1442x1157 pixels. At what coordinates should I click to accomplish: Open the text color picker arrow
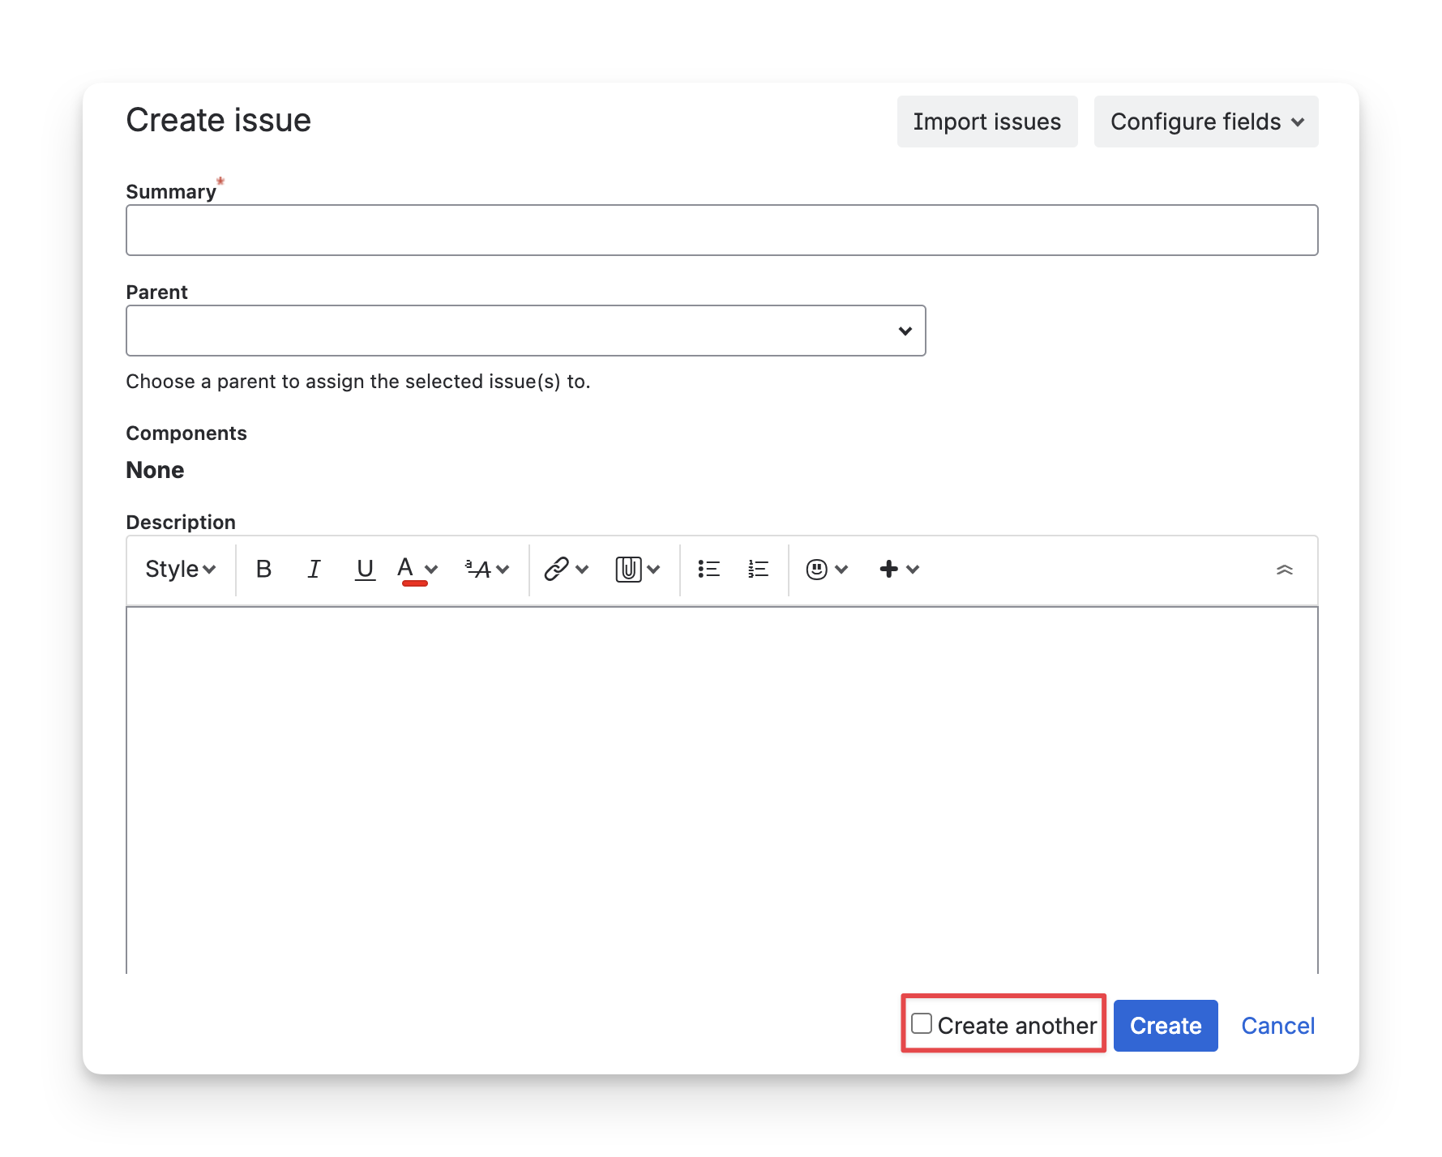(431, 570)
